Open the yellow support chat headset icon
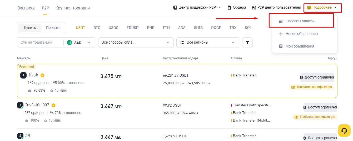The width and height of the screenshot is (353, 141). pyautogui.click(x=344, y=130)
